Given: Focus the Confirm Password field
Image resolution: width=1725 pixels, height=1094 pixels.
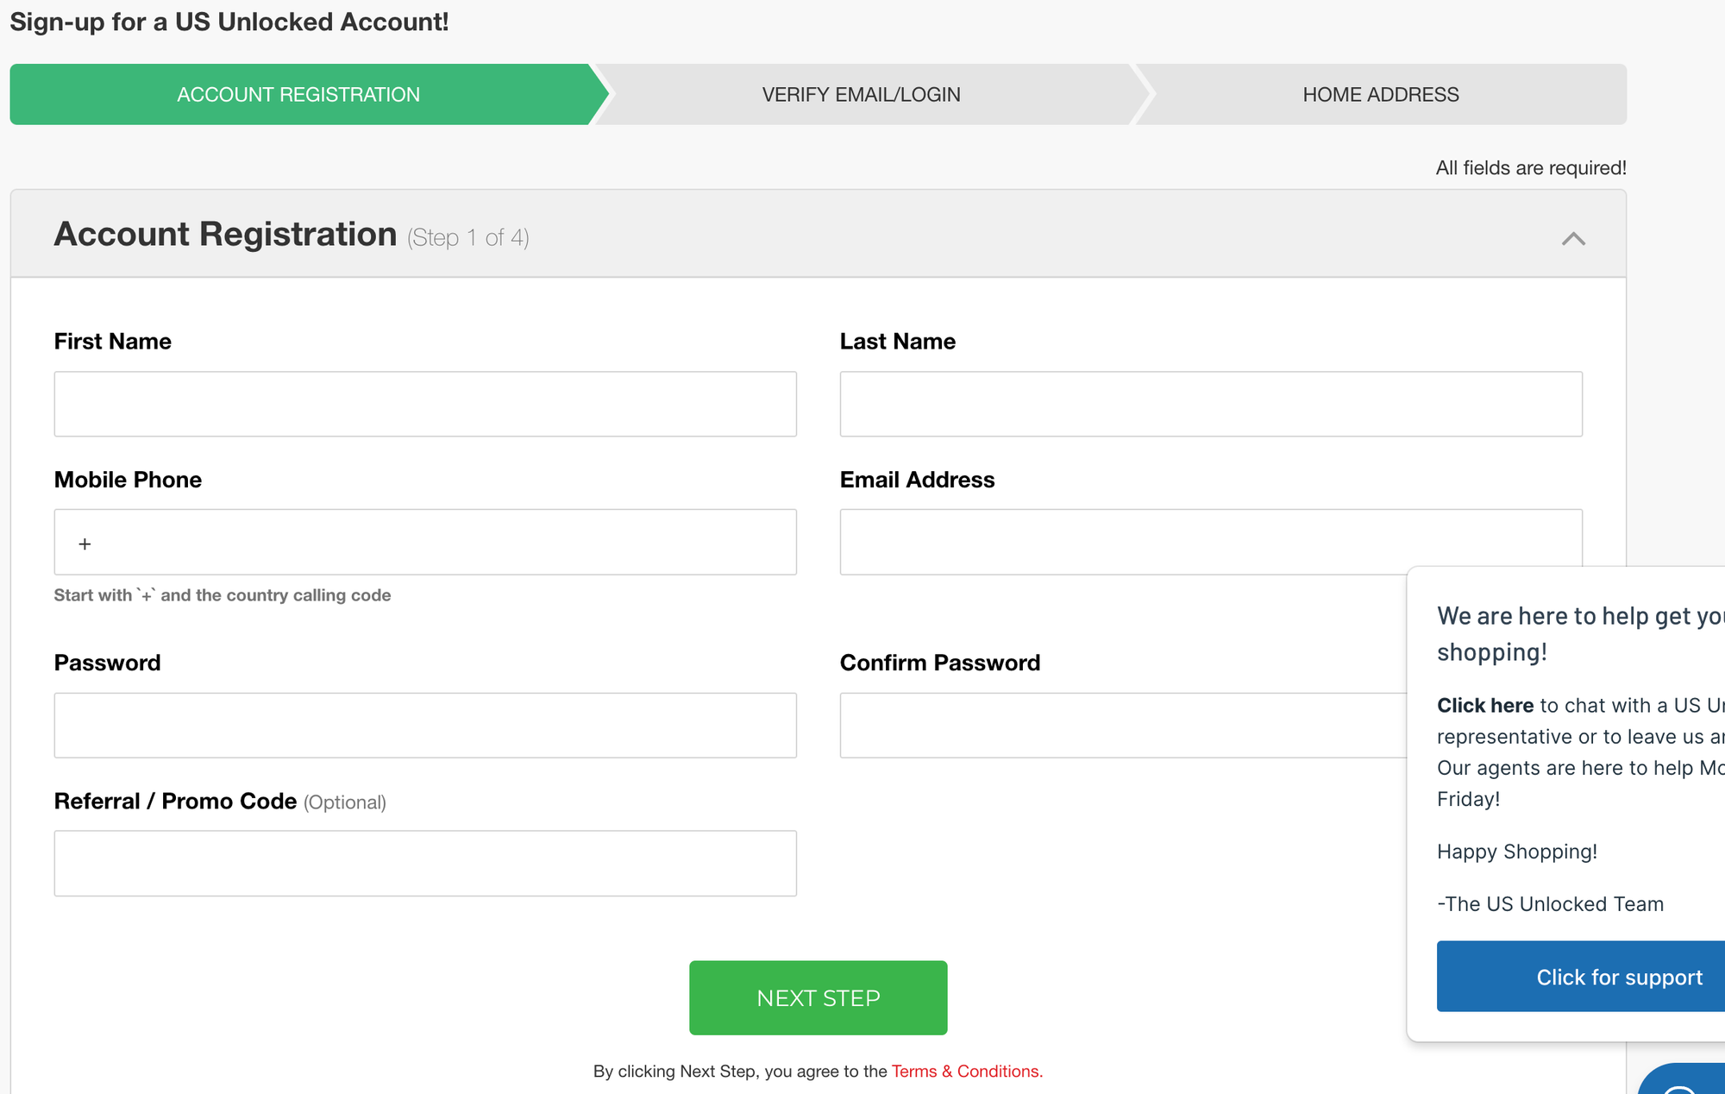Looking at the screenshot, I should pos(1121,726).
